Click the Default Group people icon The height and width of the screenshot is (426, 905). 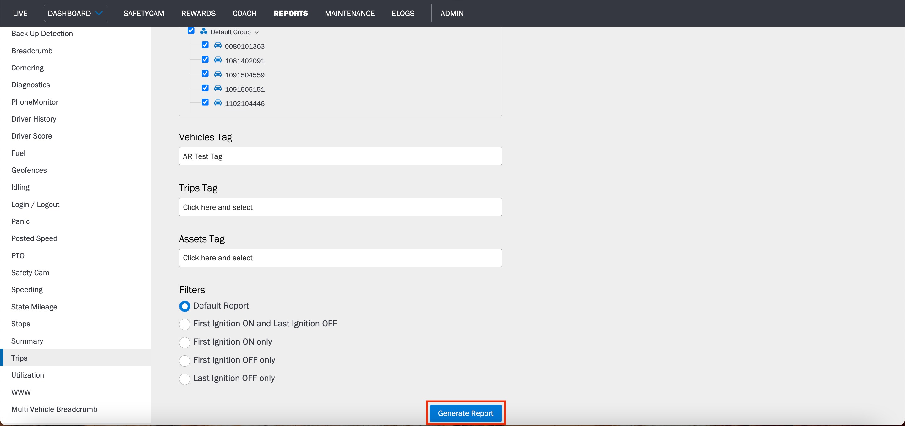[203, 31]
